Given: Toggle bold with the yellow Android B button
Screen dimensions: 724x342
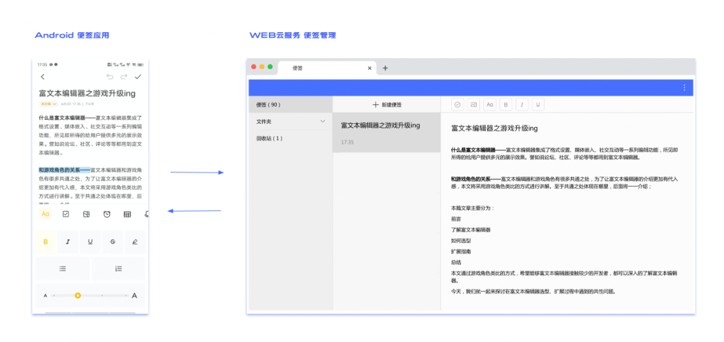Looking at the screenshot, I should pyautogui.click(x=46, y=242).
